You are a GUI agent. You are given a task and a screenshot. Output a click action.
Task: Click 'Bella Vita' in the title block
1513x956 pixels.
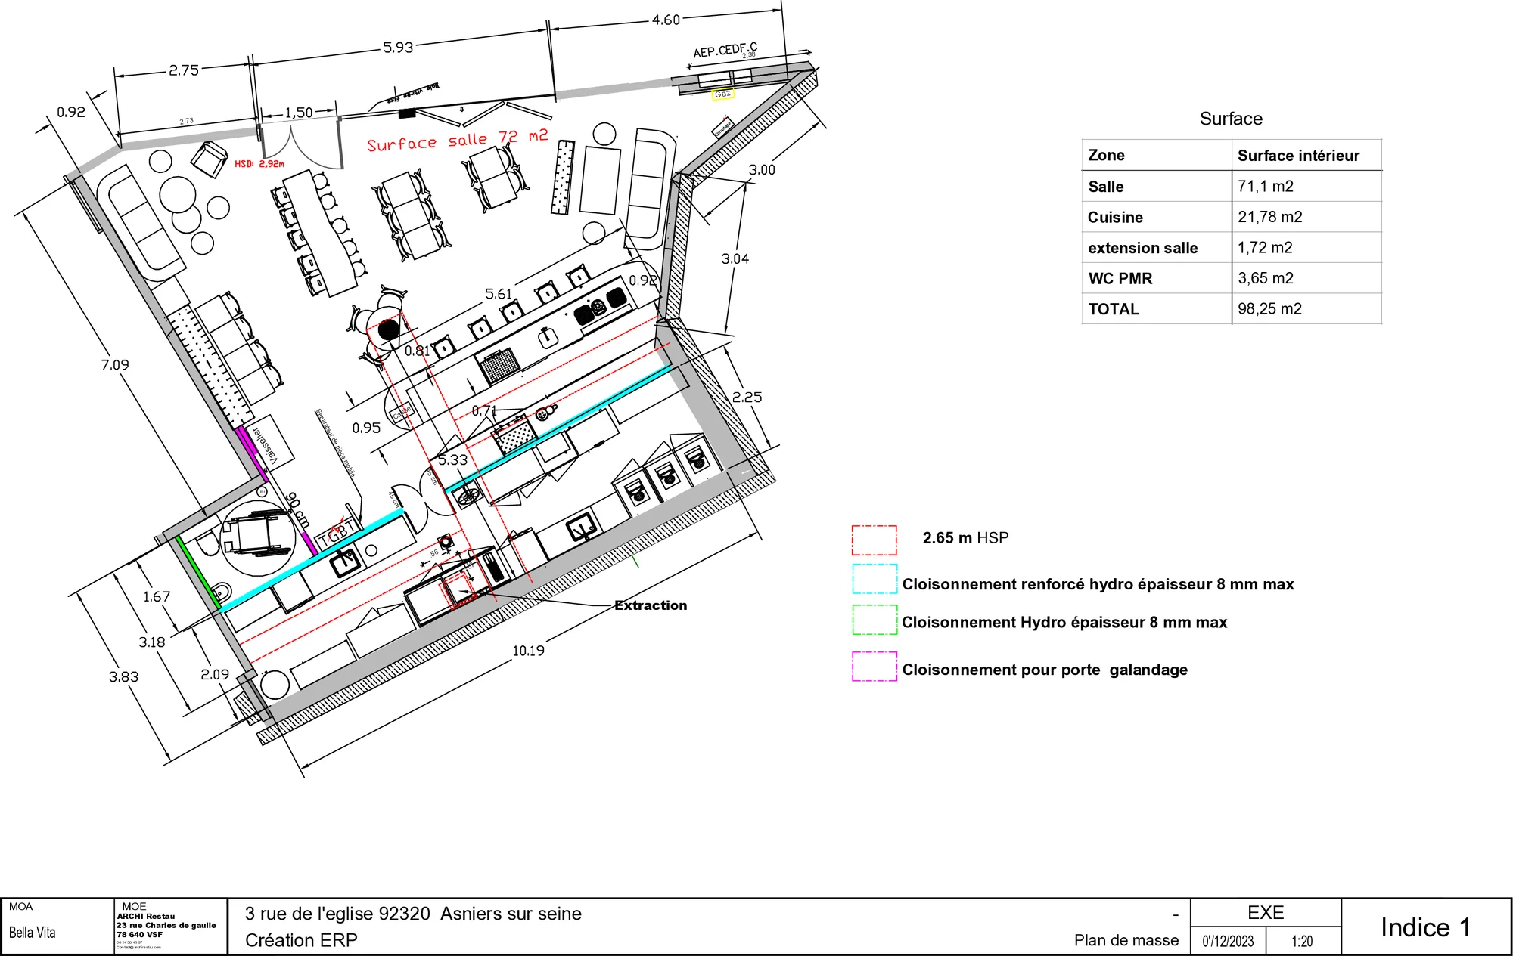coord(33,933)
